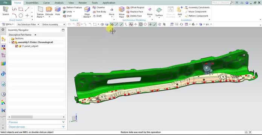Viewport: 262px width, 135px height.
Task: Open the No Selection Filter dropdown
Action: 28,24
